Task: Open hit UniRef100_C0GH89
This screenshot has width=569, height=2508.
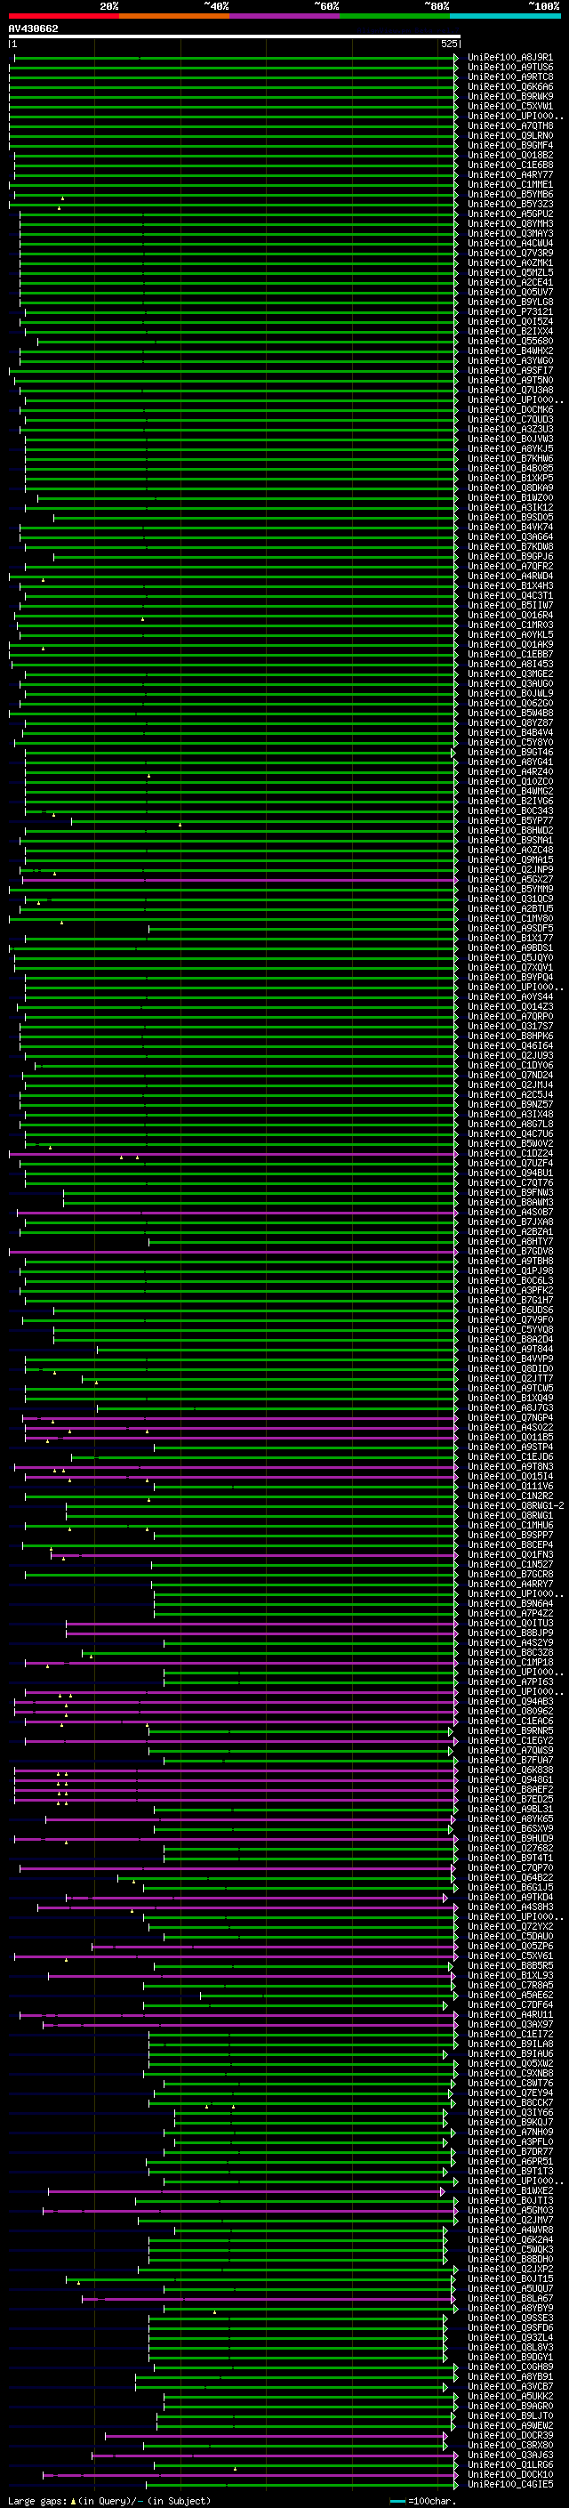Action: [509, 2366]
